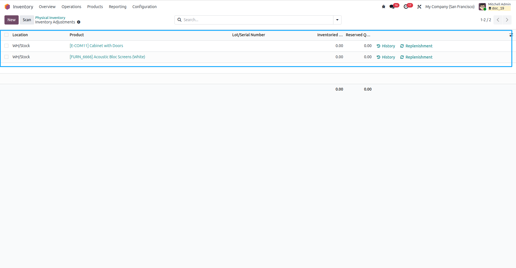Select the checkbox for the Cabinet with Doors row
The height and width of the screenshot is (268, 516).
pyautogui.click(x=6, y=46)
